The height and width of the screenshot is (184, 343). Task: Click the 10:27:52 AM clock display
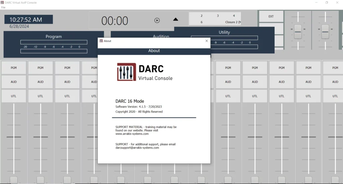tap(29, 19)
